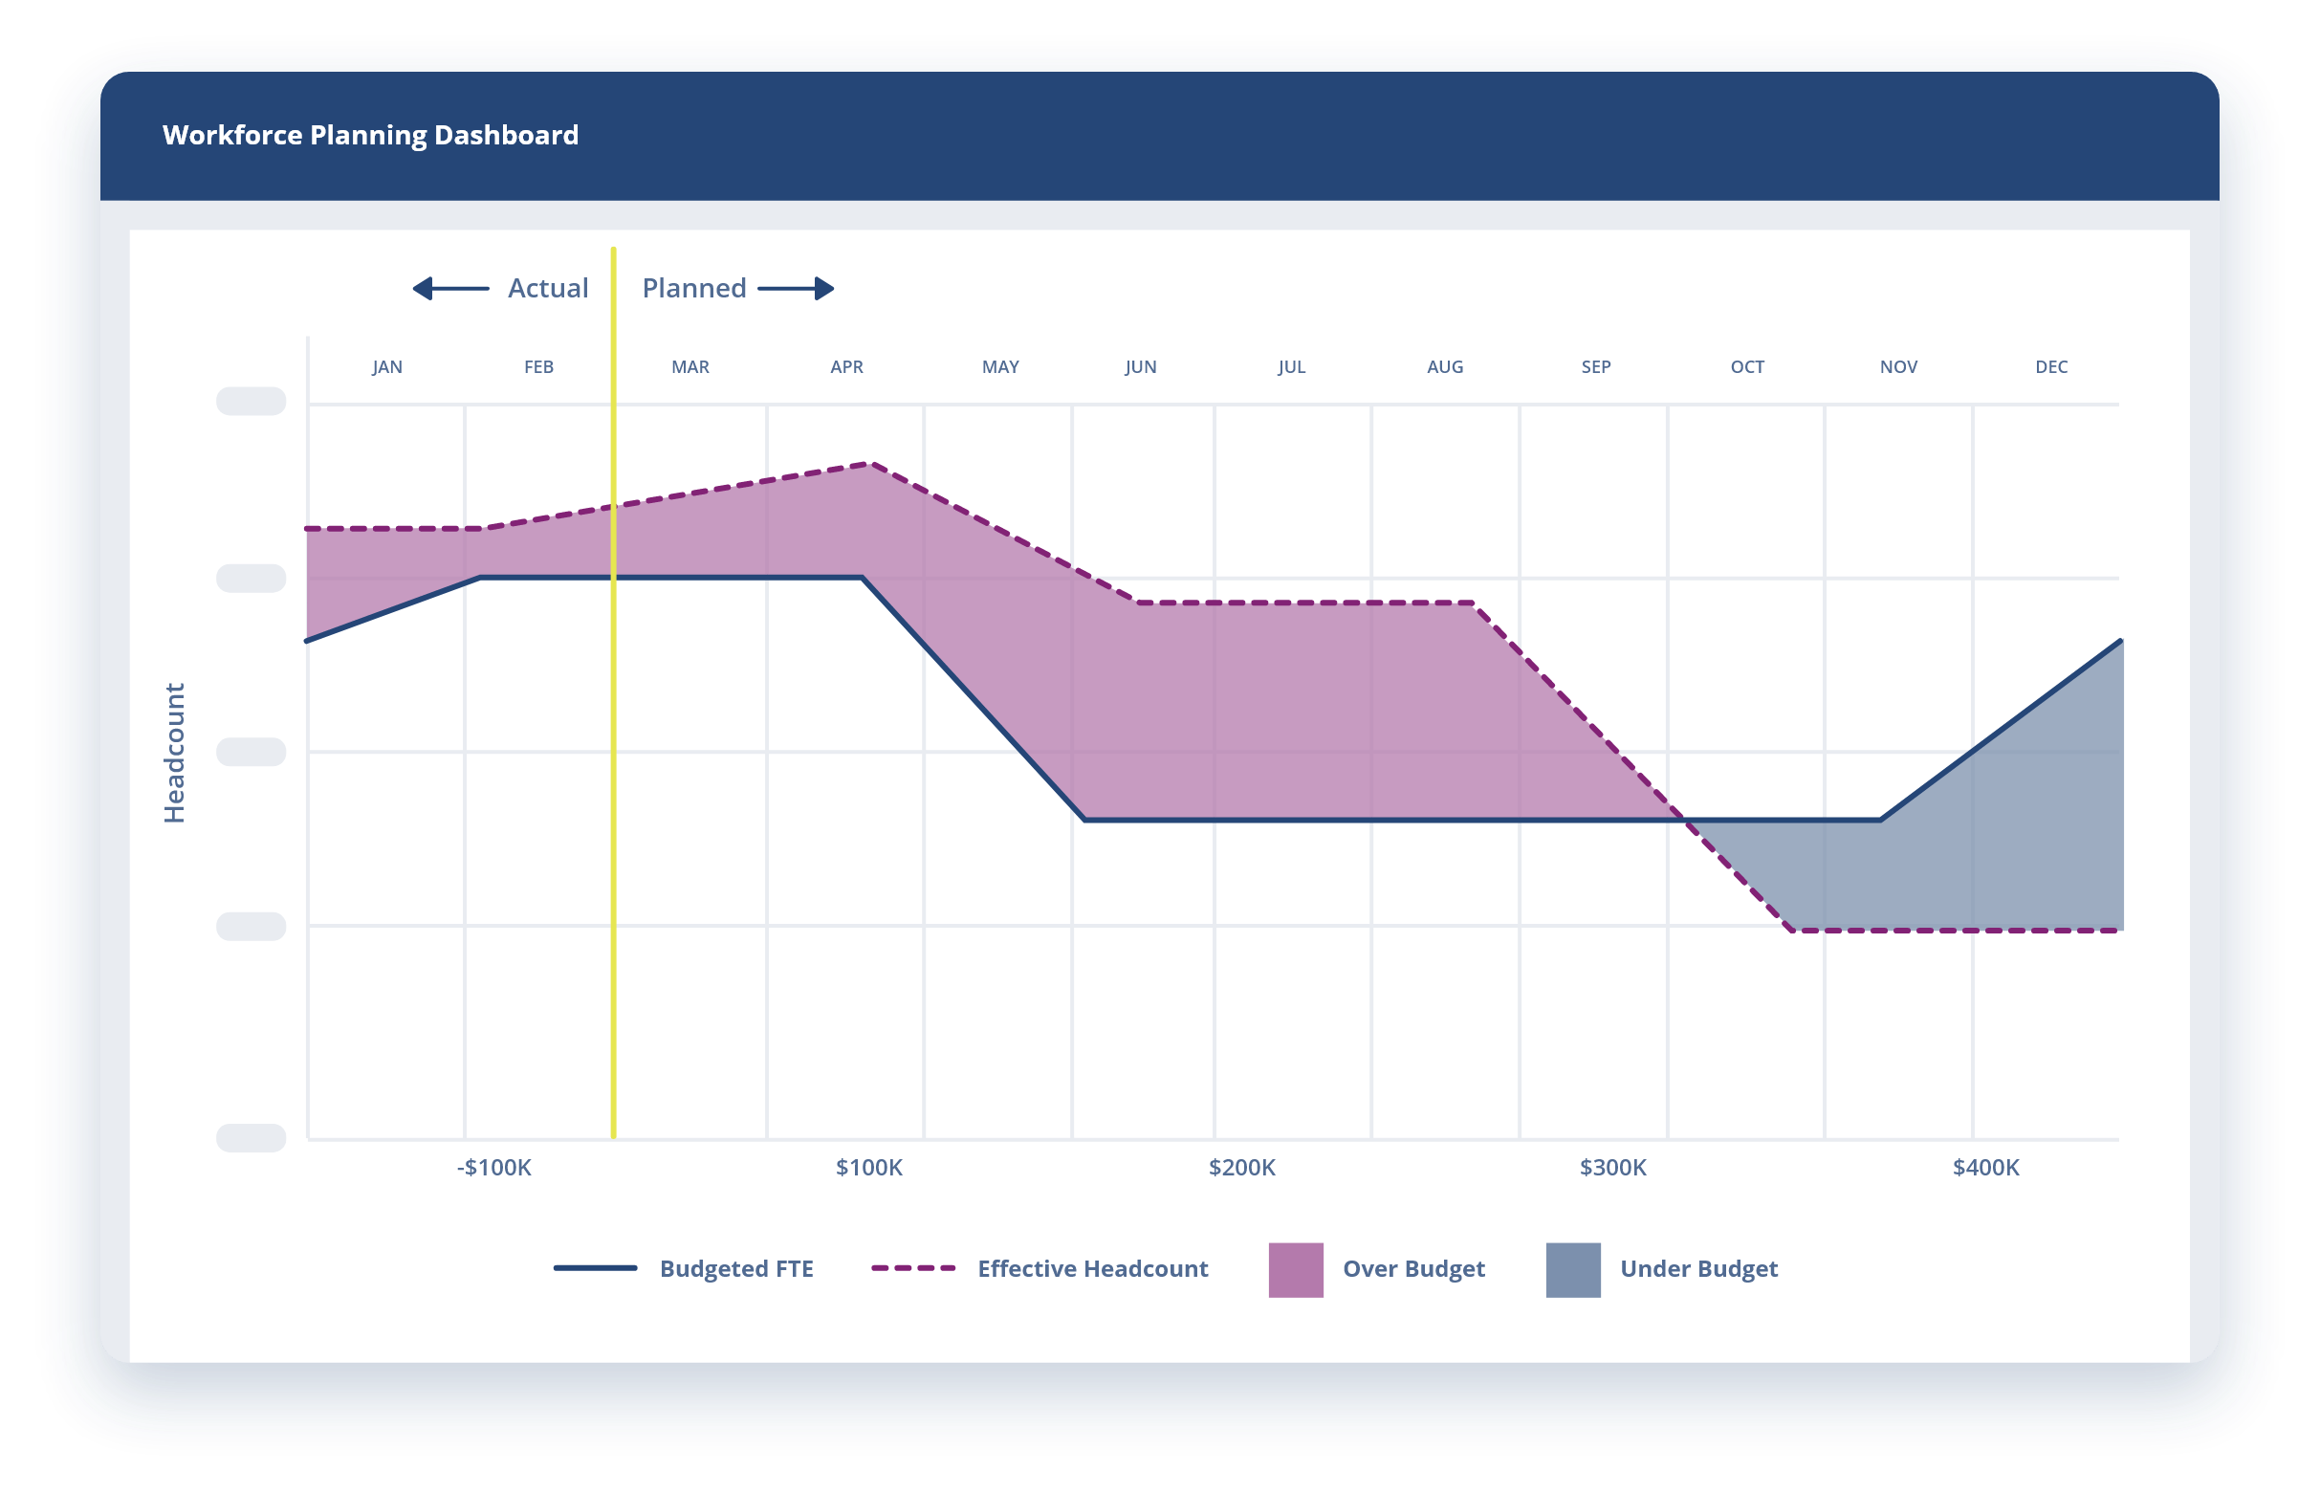
Task: Click the Budgeted FTE legend label
Action: (x=736, y=1269)
